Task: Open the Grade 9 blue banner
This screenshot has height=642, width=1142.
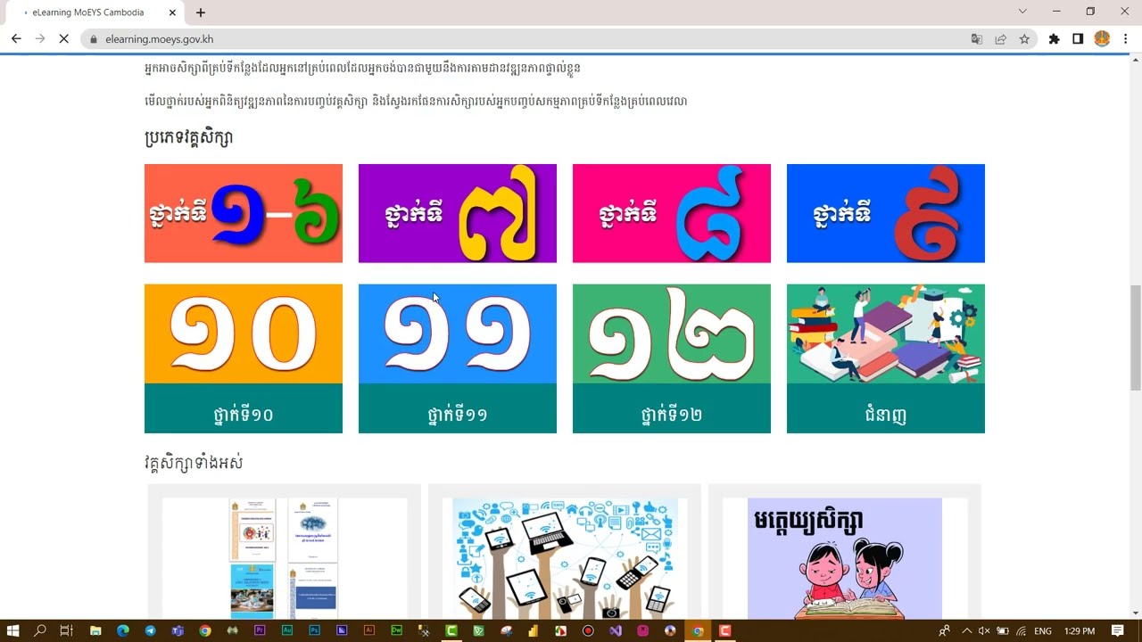Action: 886,213
